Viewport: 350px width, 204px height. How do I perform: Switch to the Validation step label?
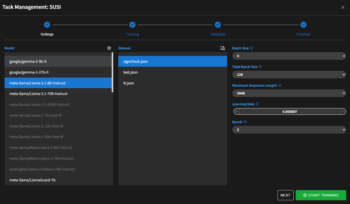[218, 34]
